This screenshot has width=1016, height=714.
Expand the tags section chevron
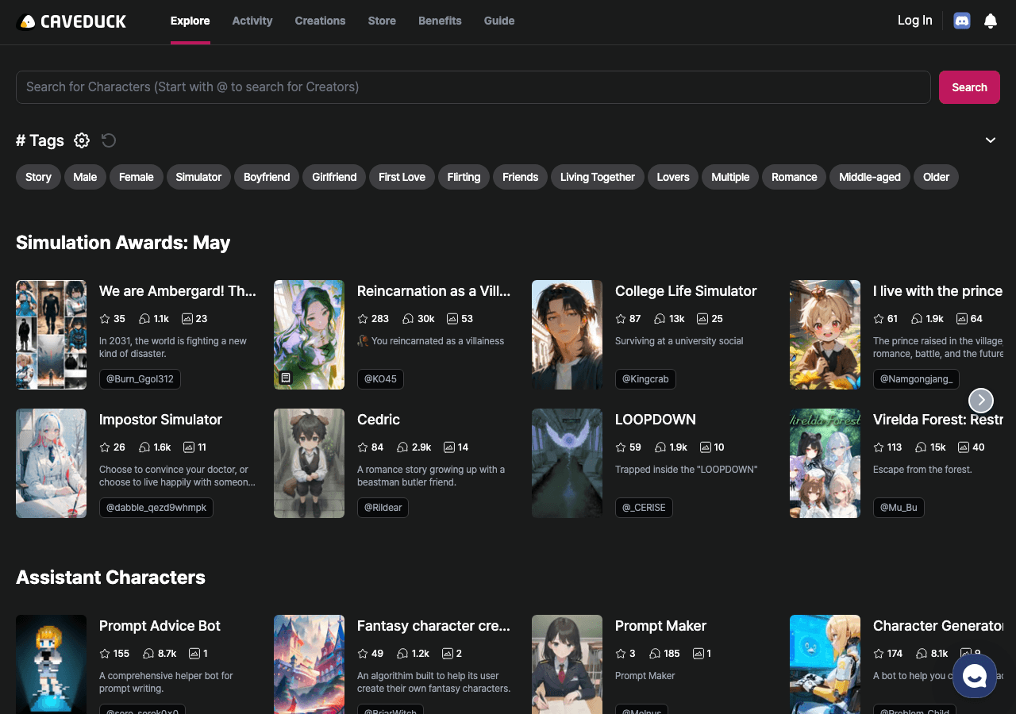990,140
